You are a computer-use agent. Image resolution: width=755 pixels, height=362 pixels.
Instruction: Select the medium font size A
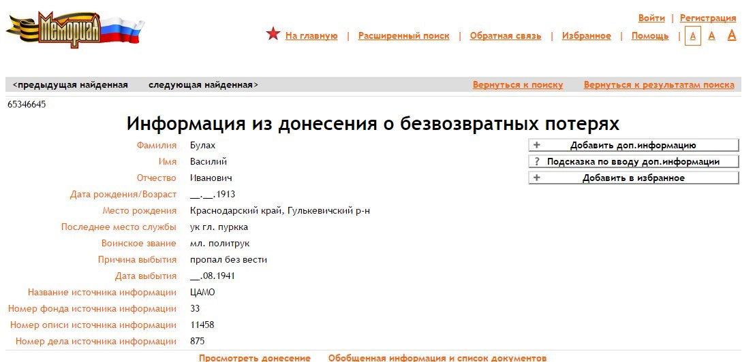[711, 36]
